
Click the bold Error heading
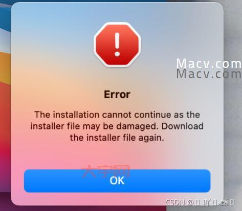(117, 94)
